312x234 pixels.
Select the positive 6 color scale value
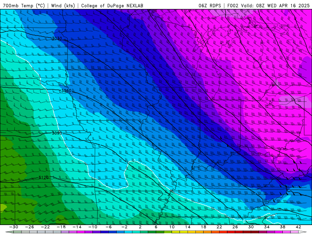[x=156, y=227]
